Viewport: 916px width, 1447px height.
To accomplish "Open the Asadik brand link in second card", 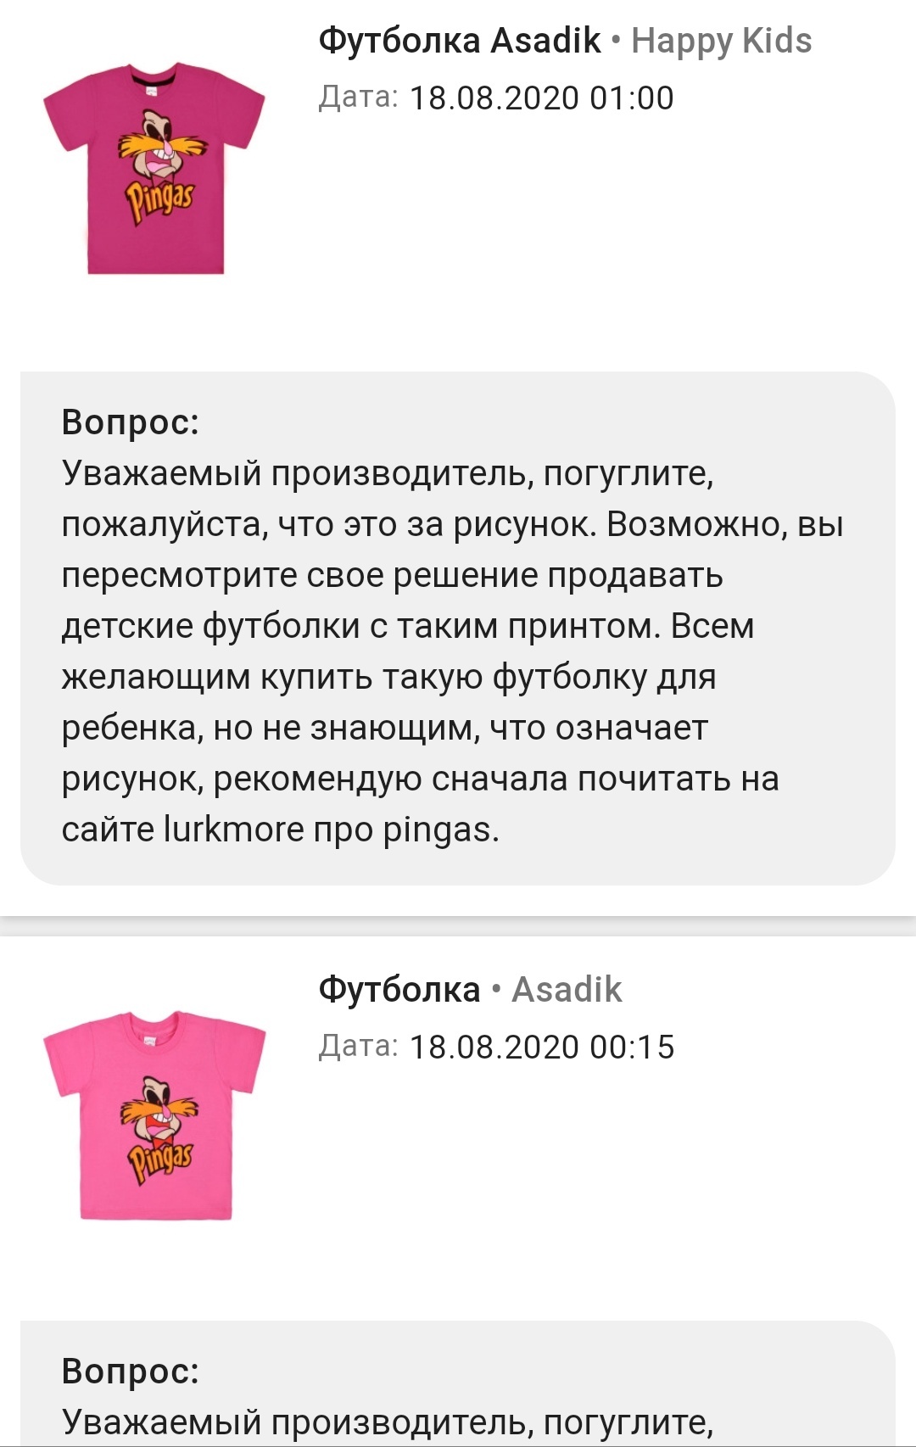I will pyautogui.click(x=567, y=990).
